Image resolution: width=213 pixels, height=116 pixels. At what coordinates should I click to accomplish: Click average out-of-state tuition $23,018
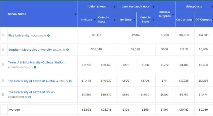106,110
